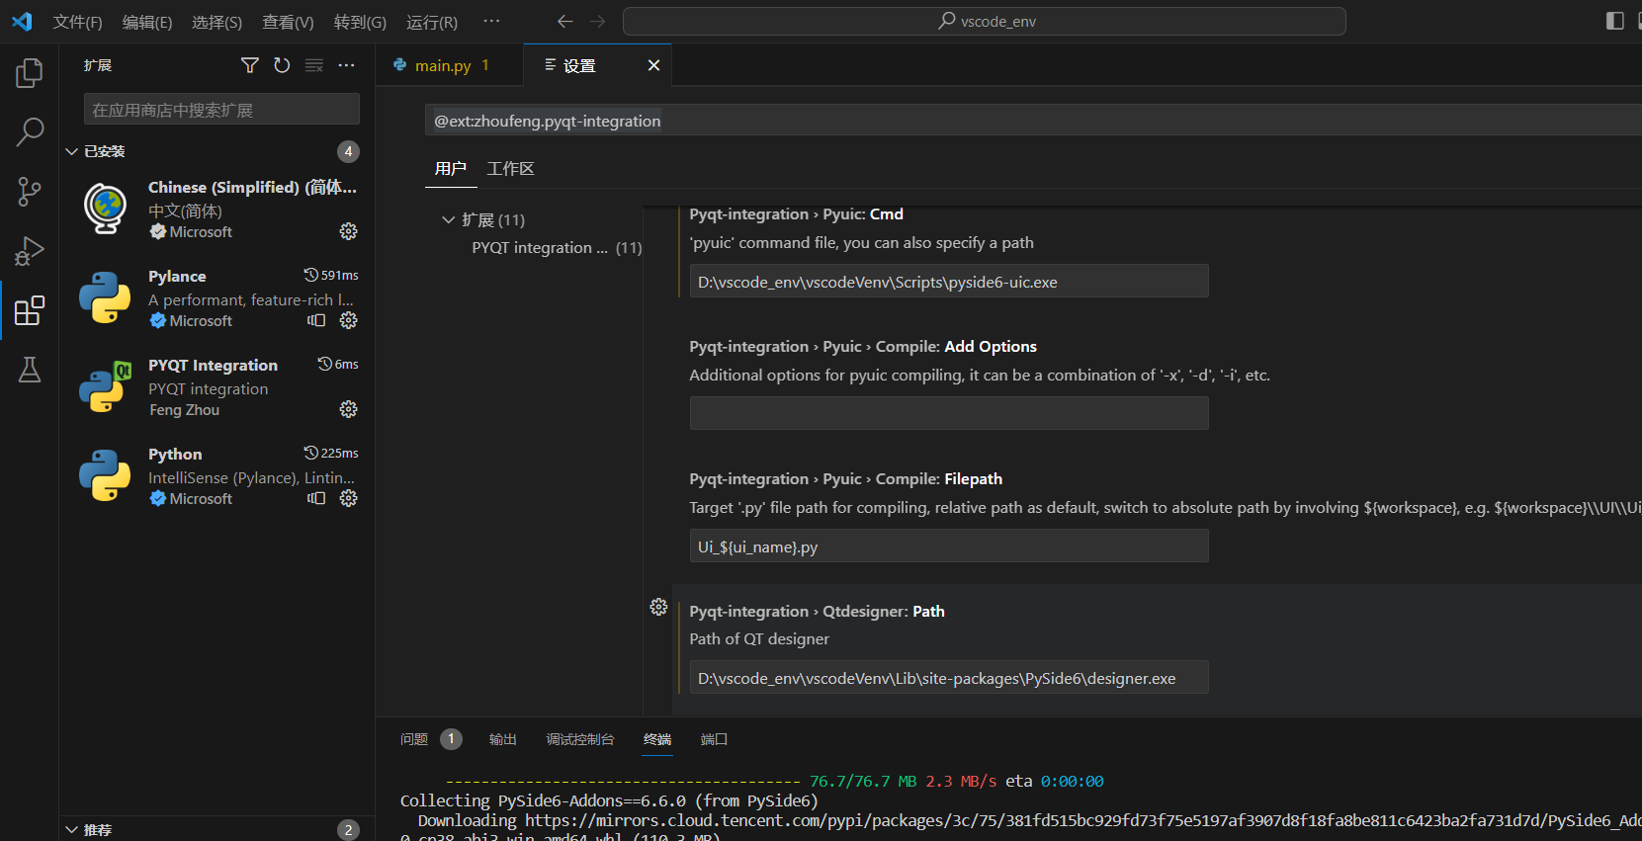Viewport: 1642px width, 841px height.
Task: Select the PYQT Integration extension entry
Action: coord(217,386)
